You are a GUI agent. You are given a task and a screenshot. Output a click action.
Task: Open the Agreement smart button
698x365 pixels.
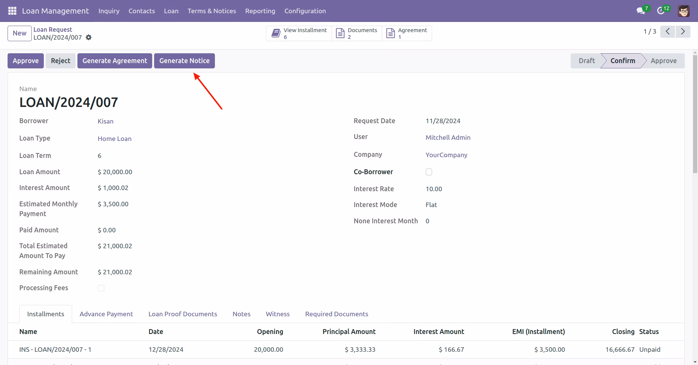pos(407,33)
